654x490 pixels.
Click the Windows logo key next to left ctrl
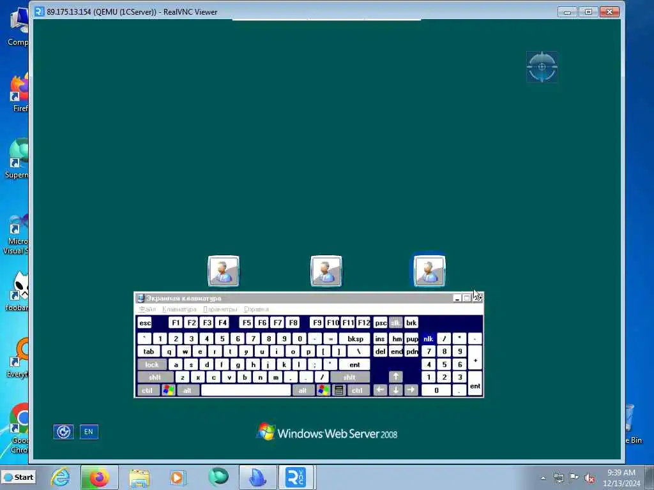(169, 390)
